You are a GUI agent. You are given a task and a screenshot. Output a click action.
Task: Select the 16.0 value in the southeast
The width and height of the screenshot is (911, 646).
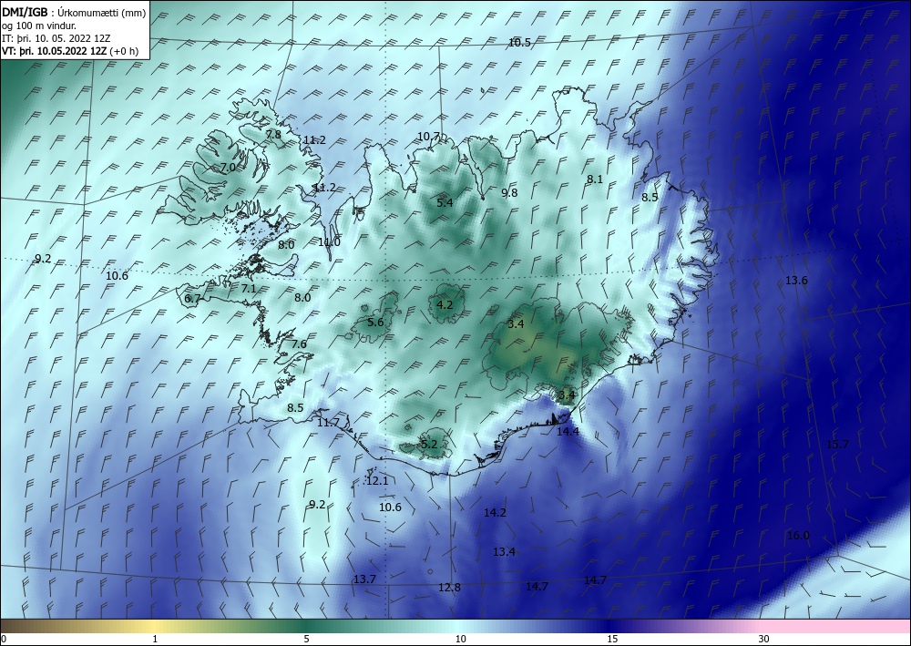coord(798,536)
